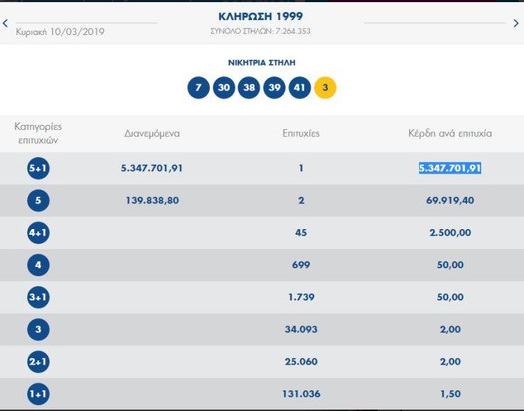524x411 pixels.
Task: Select the 3+1 category badge
Action: click(38, 297)
